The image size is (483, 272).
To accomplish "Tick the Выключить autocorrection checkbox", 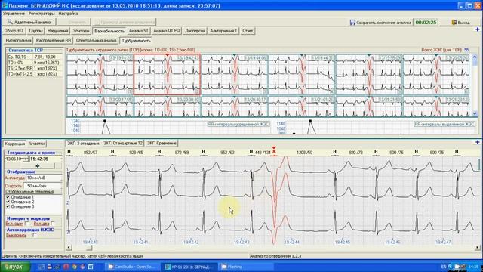I will point(35,235).
